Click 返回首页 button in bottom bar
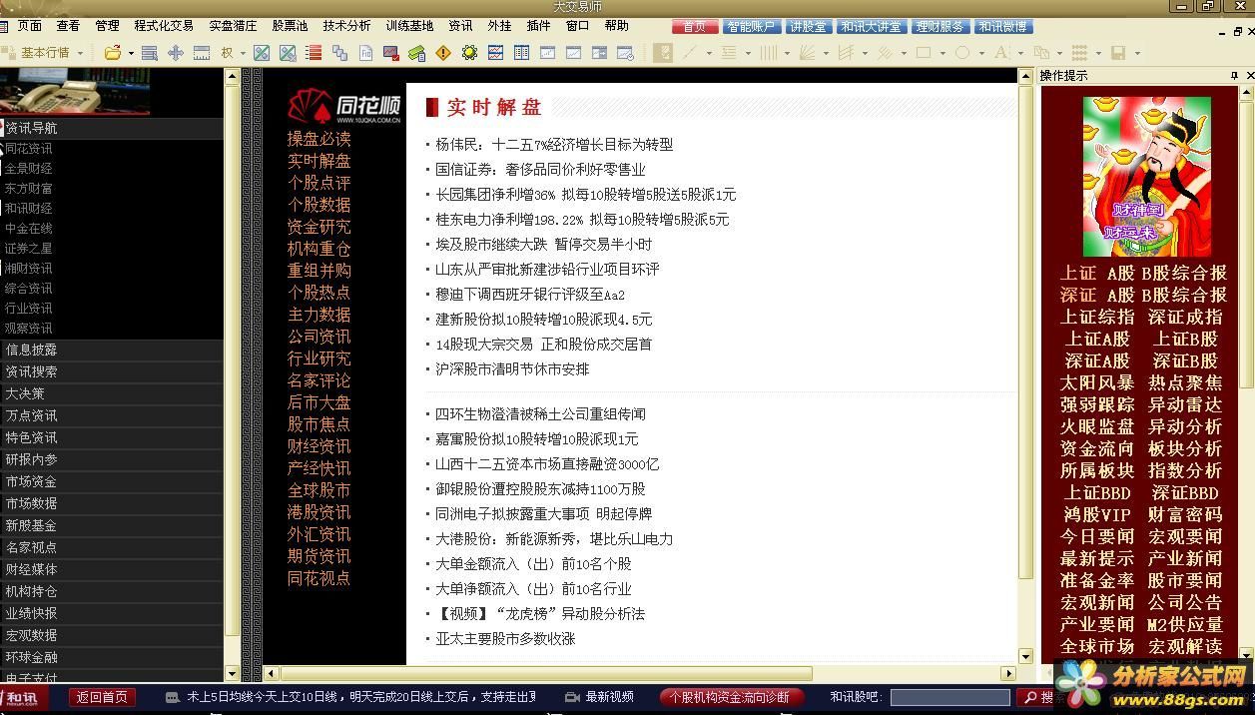1255x715 pixels. [x=102, y=697]
